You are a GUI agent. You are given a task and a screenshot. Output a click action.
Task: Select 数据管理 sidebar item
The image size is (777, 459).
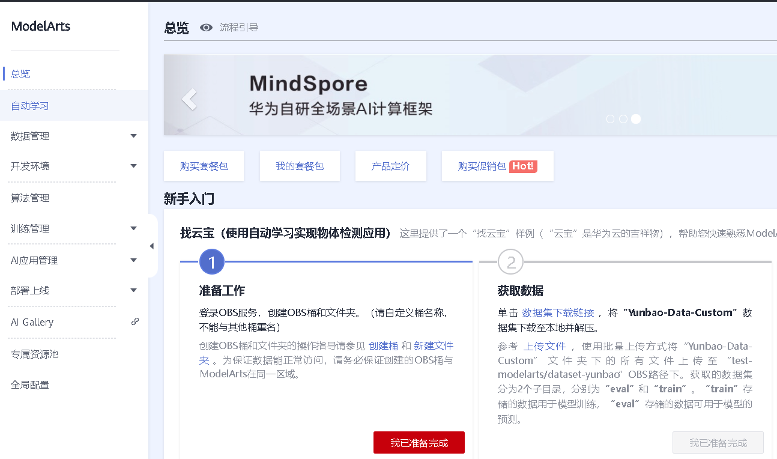point(29,136)
